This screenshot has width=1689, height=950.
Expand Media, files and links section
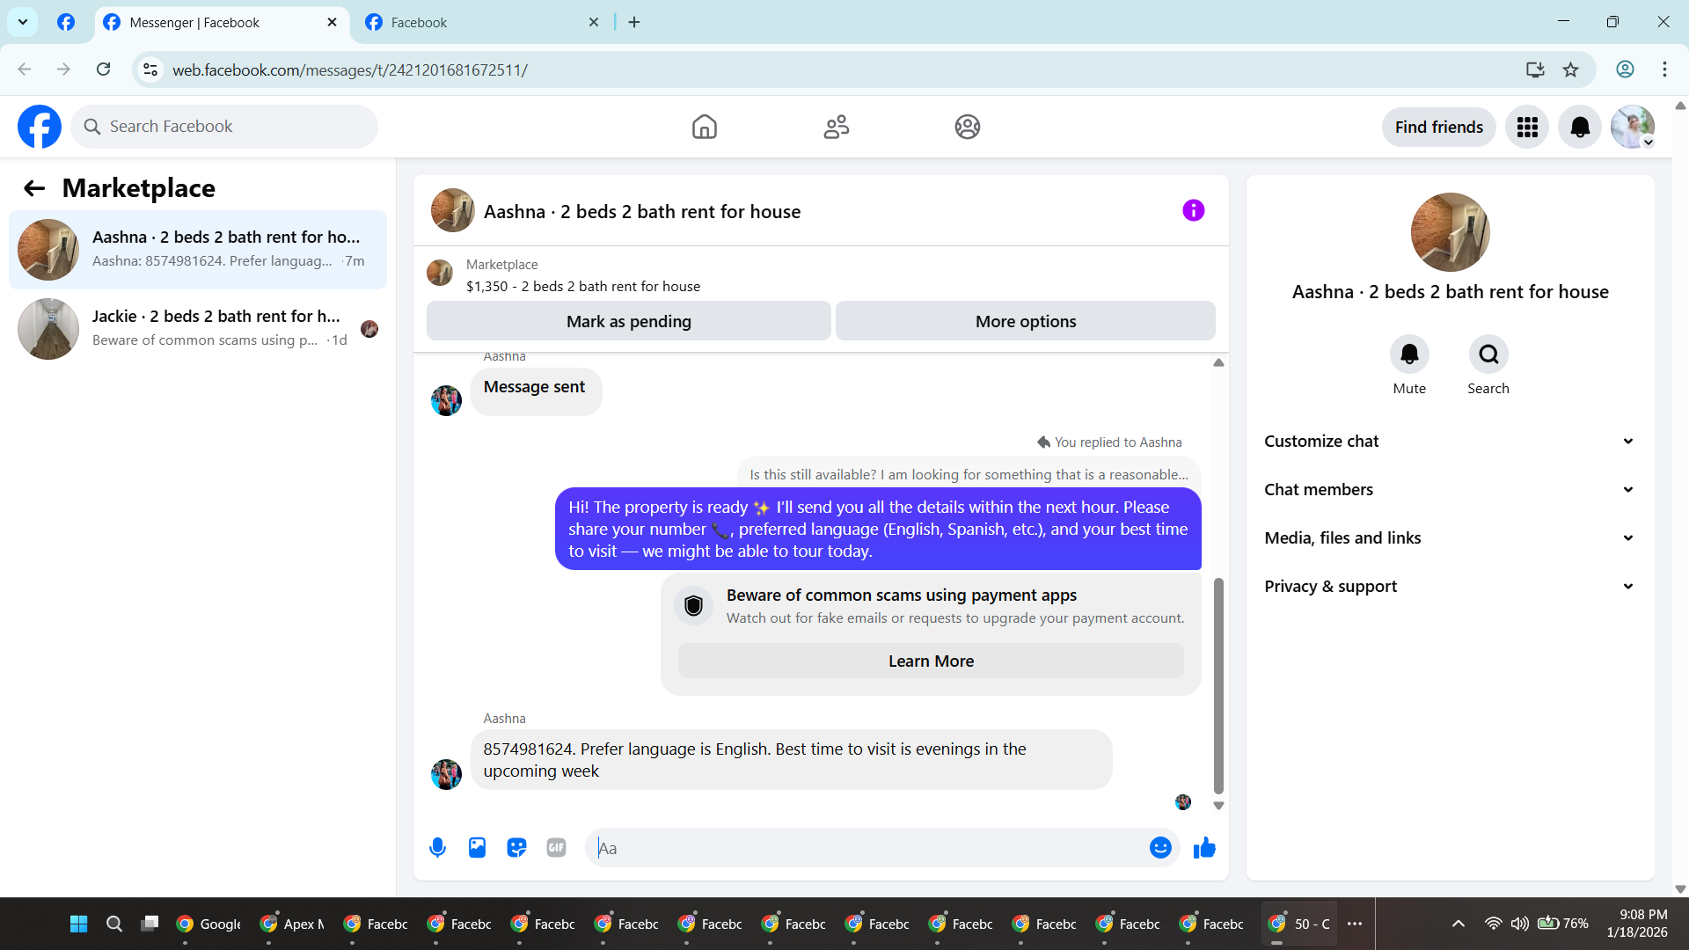(x=1450, y=538)
